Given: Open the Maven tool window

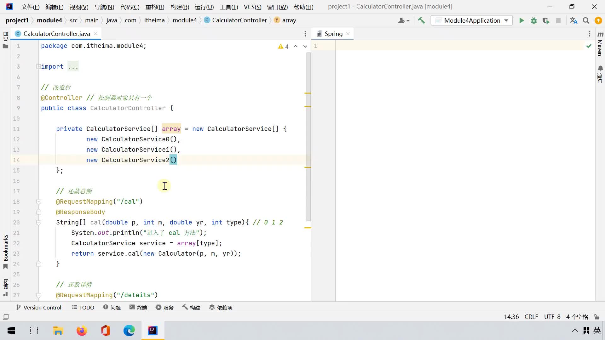Looking at the screenshot, I should (600, 44).
